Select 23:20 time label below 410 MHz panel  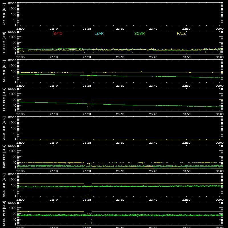tap(87, 57)
